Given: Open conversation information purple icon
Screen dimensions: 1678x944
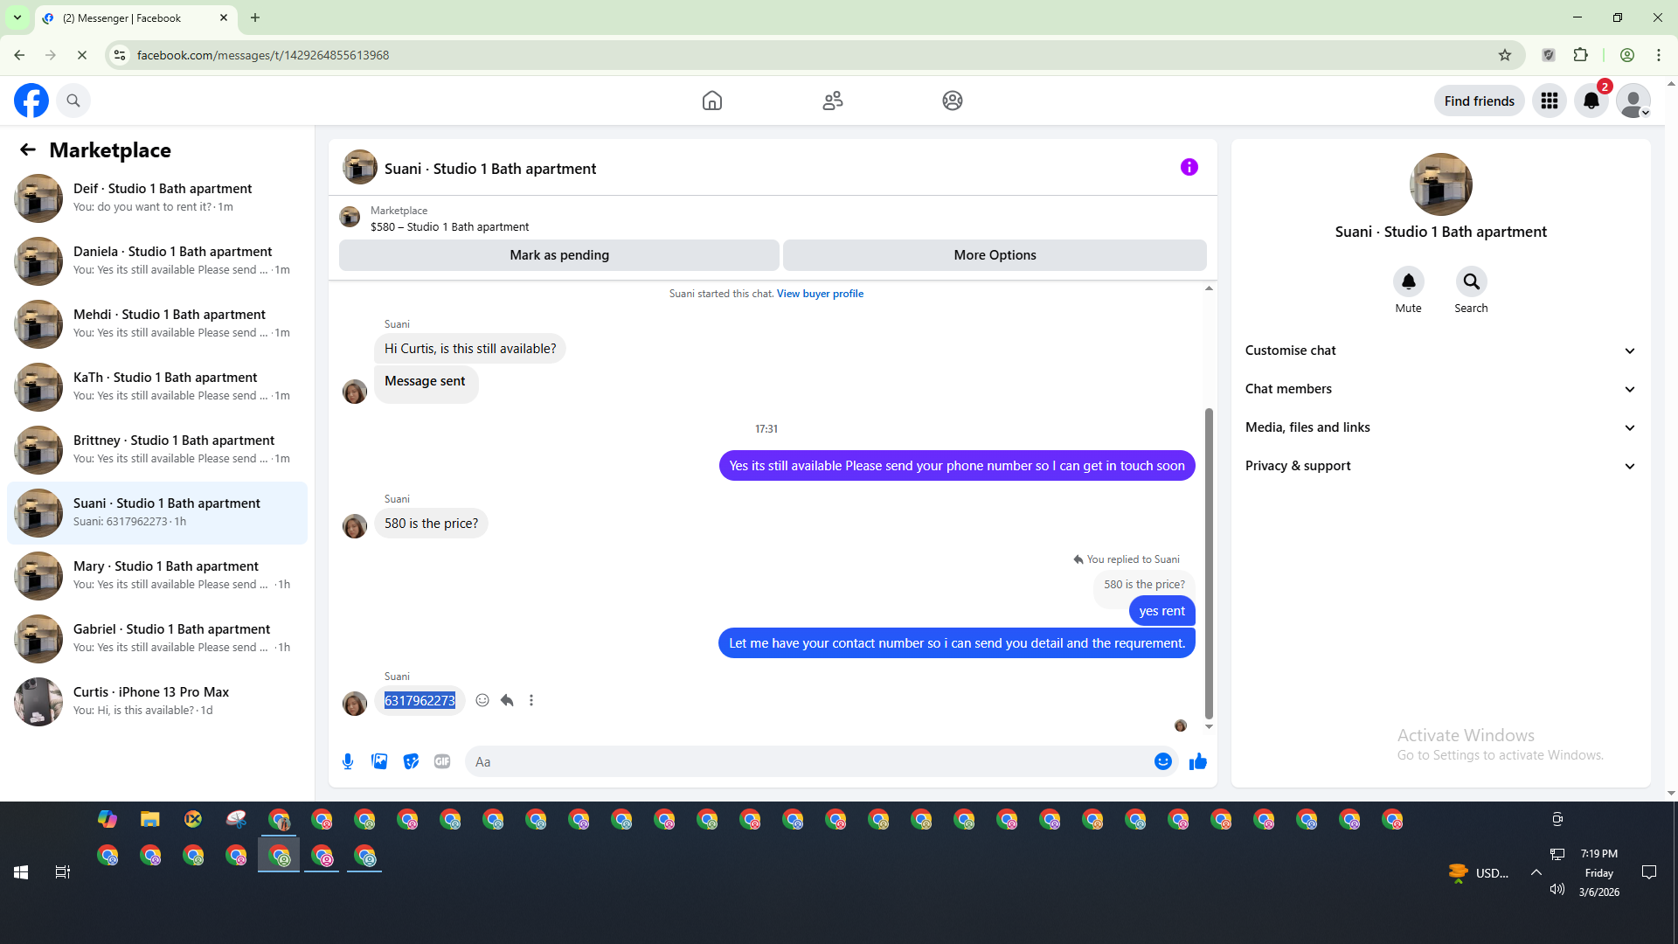Looking at the screenshot, I should point(1189,167).
